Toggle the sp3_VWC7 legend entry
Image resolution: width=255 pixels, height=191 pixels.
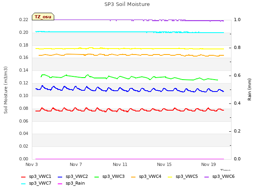pyautogui.click(x=36, y=183)
